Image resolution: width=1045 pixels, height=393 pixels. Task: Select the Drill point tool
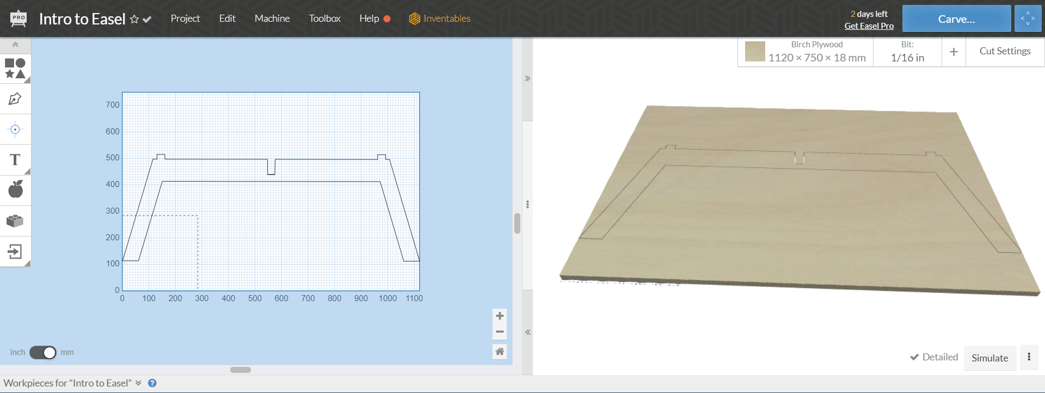15,129
